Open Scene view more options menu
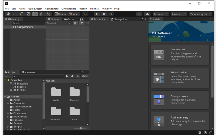Image resolution: width=216 pixels, height=135 pixels. (x=86, y=19)
